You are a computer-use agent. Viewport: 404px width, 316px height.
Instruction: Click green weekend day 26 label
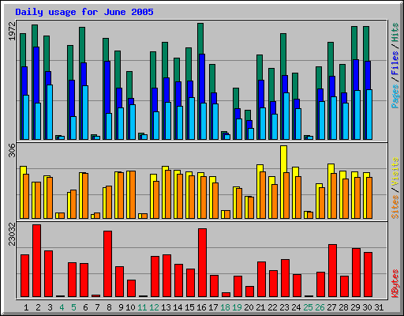[x=320, y=307]
